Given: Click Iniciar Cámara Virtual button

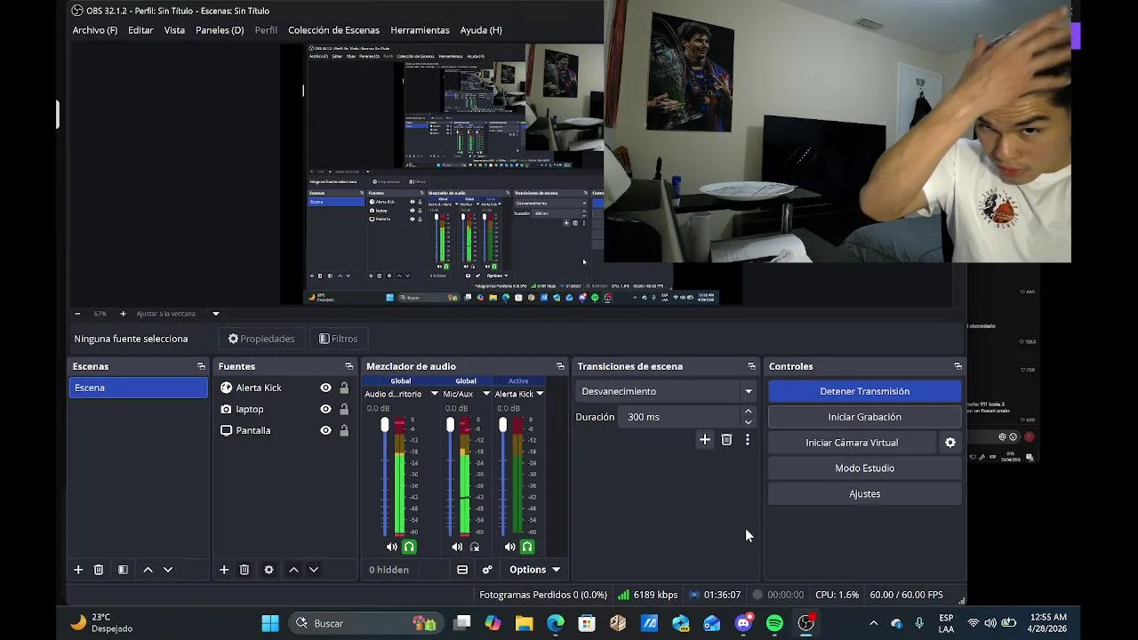Looking at the screenshot, I should pos(852,443).
